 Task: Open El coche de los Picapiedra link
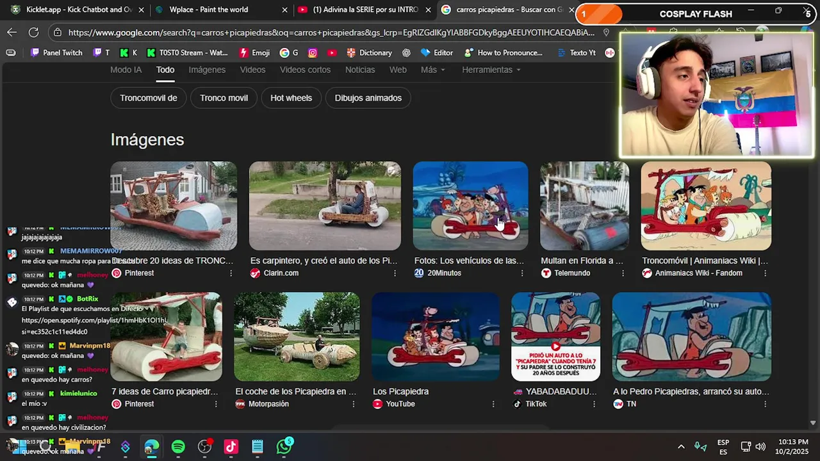click(295, 391)
